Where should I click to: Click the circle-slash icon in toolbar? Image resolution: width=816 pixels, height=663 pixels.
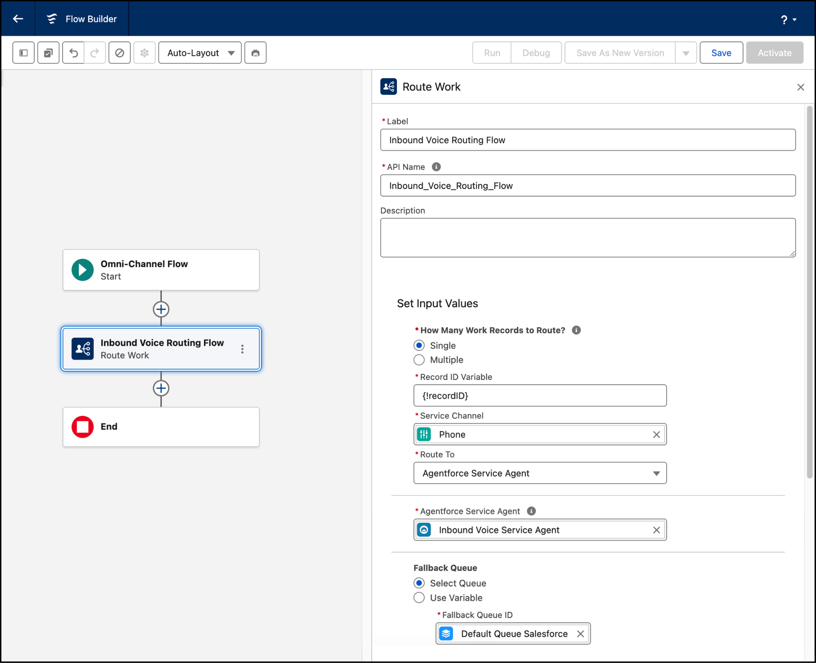(x=120, y=53)
